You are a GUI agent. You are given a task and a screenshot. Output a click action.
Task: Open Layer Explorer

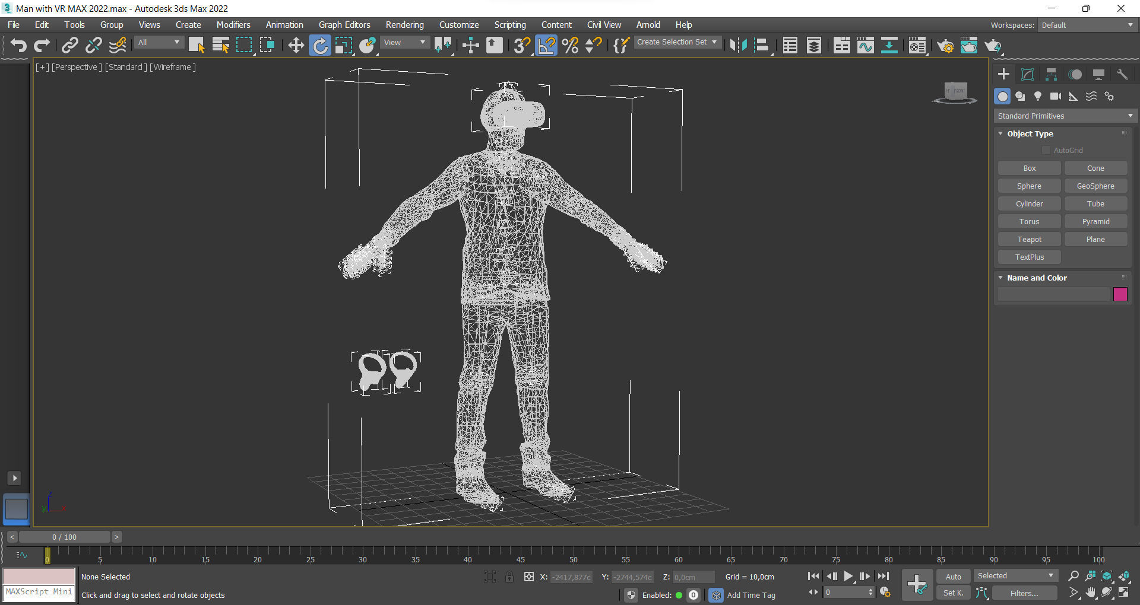814,46
